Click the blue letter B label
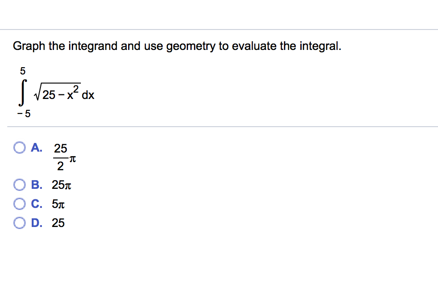Screen dimensions: 438x286 36,185
